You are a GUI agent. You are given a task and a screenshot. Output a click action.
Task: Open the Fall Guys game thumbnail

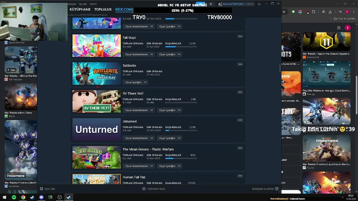(x=96, y=46)
